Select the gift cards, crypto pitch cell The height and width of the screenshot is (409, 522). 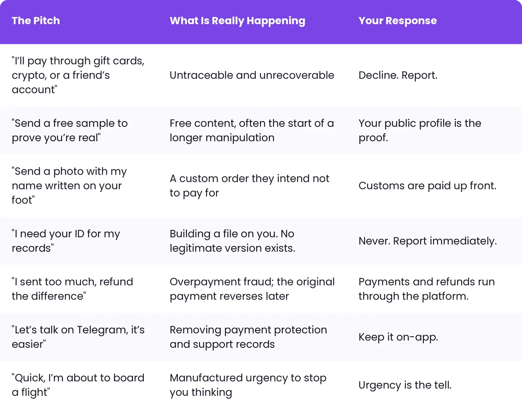coord(78,75)
